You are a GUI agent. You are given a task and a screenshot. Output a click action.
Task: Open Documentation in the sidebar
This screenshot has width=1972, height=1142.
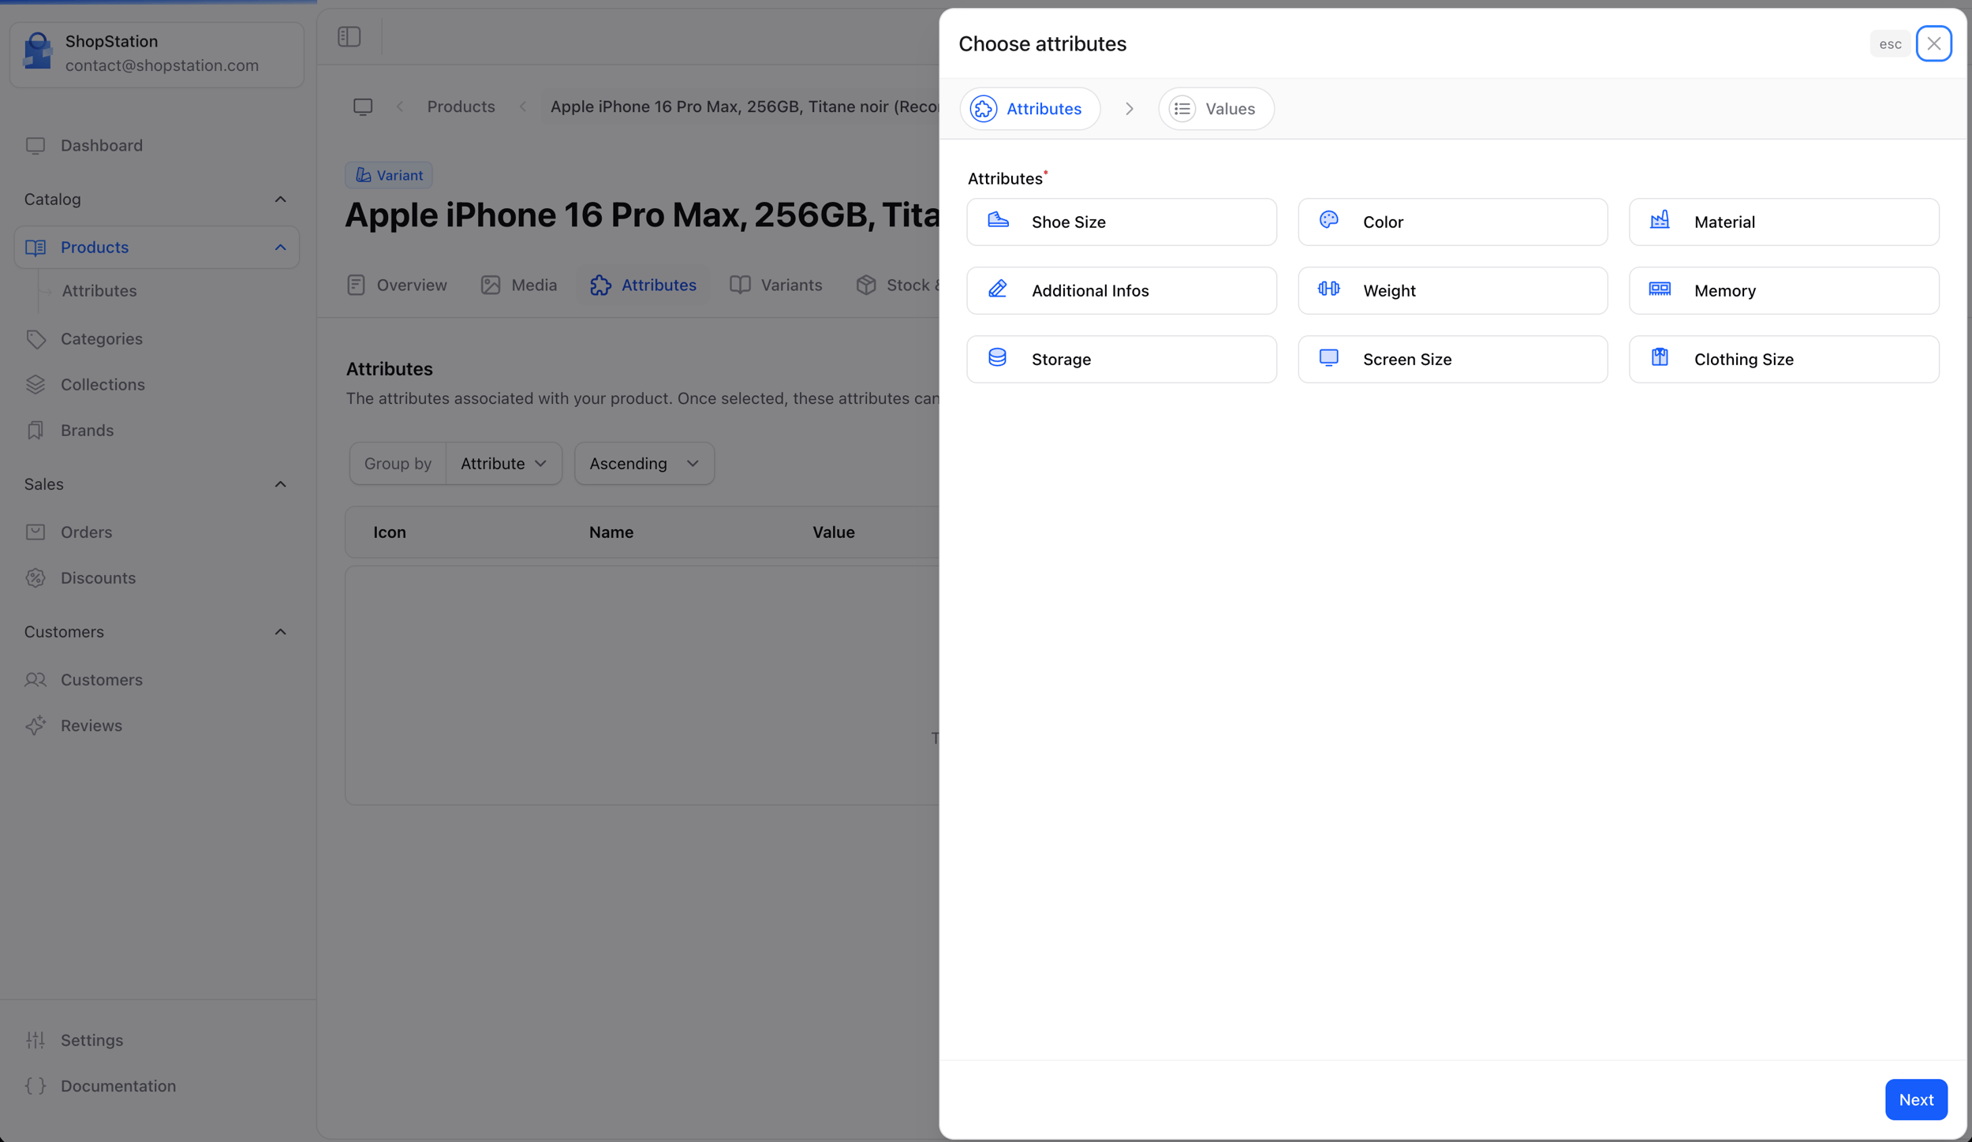click(156, 1085)
